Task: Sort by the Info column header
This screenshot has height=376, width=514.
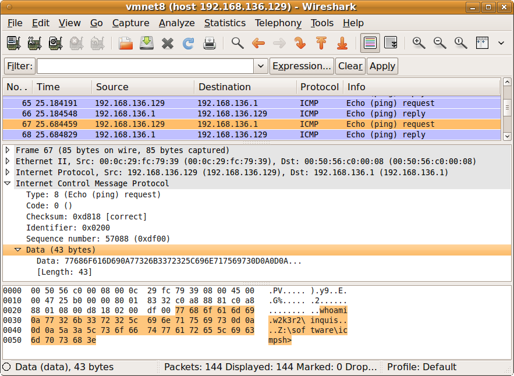Action: (422, 87)
